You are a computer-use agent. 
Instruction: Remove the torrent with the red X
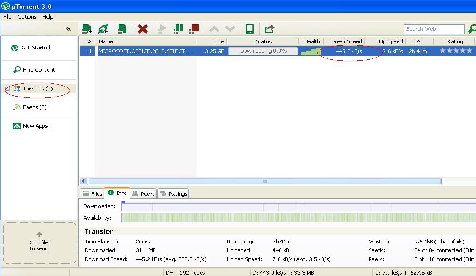click(142, 29)
